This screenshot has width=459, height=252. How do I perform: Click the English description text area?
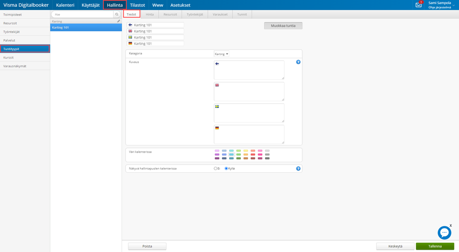coord(249,91)
